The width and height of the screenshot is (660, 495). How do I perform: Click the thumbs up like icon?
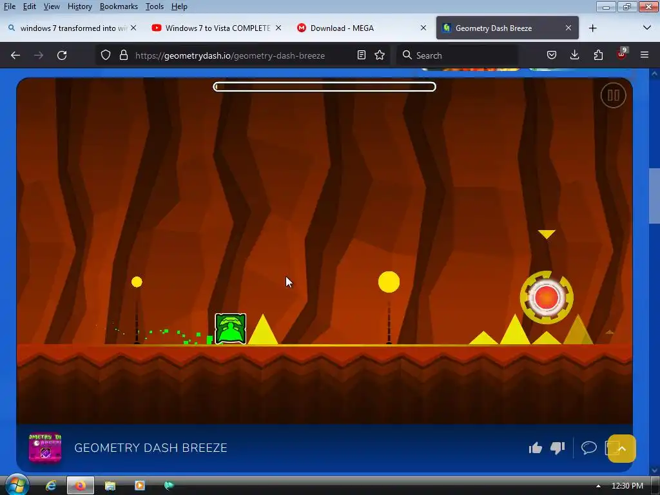(536, 448)
